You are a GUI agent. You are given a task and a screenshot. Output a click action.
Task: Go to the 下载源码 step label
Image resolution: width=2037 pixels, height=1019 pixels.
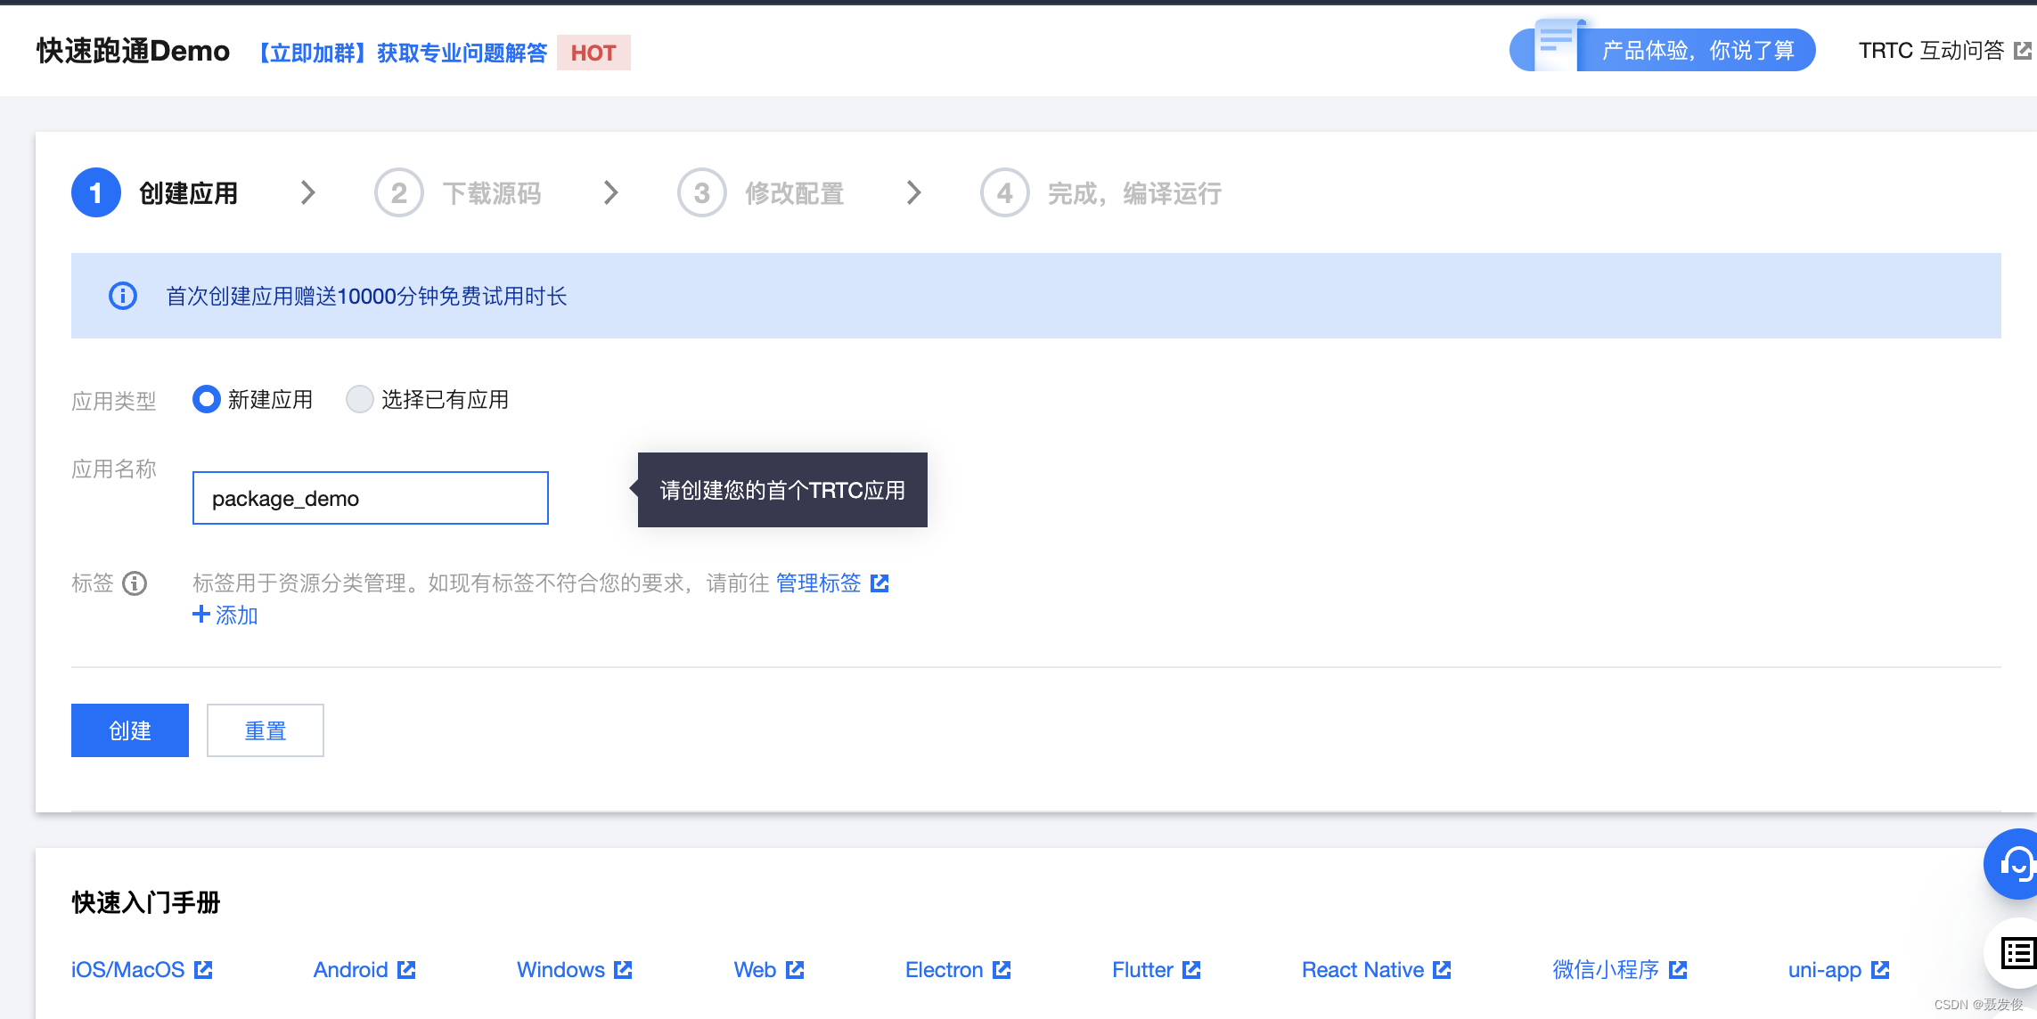[x=492, y=193]
